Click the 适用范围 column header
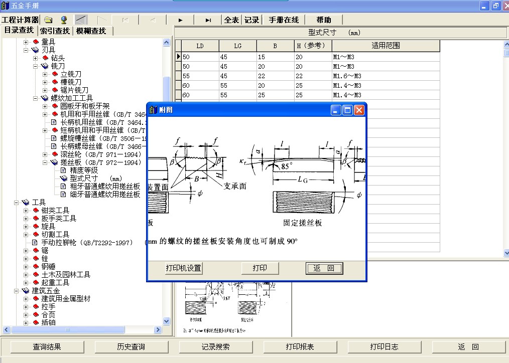Image resolution: width=509 pixels, height=363 pixels. (x=386, y=46)
